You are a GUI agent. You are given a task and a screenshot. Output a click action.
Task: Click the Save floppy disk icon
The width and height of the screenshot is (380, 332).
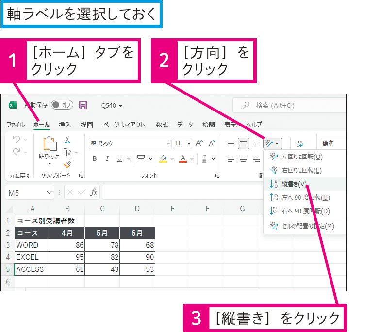(83, 105)
